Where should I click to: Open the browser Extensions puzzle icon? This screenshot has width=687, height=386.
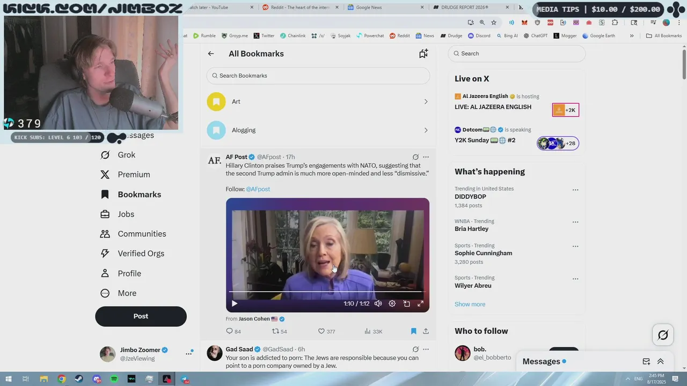[x=615, y=23]
